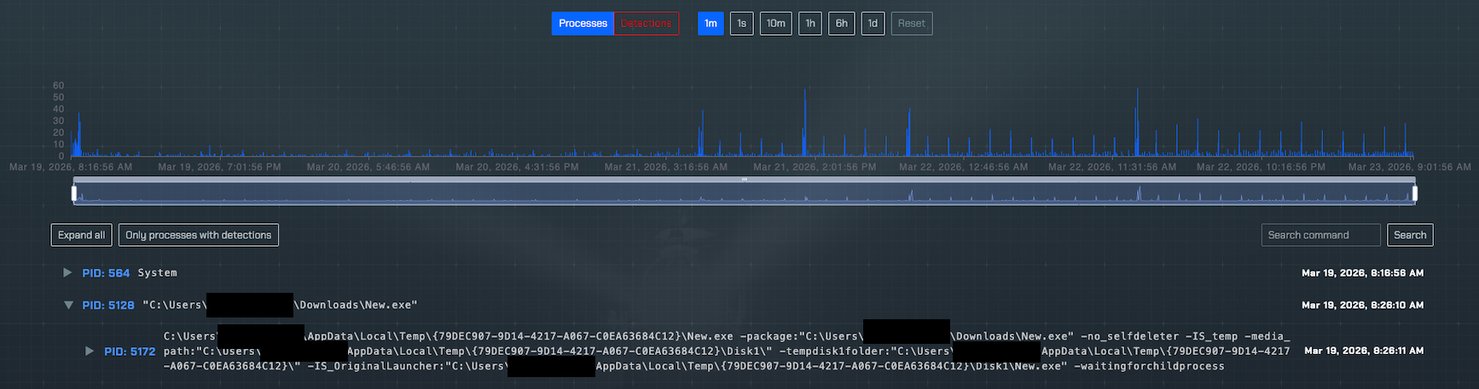Click the Reset zoom button
This screenshot has height=389, width=1479.
click(911, 24)
